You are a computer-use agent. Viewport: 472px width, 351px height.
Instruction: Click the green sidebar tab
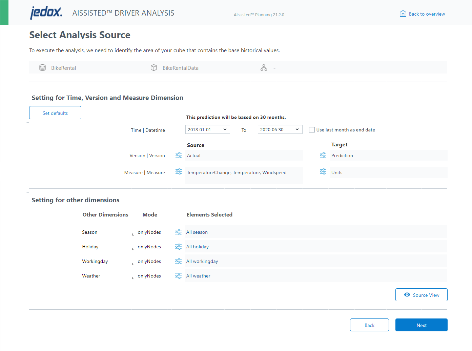click(x=4, y=12)
